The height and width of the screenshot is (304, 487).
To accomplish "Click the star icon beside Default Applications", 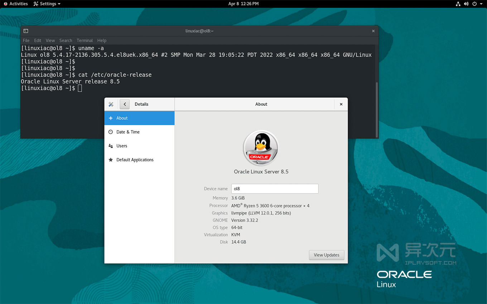I will [111, 160].
